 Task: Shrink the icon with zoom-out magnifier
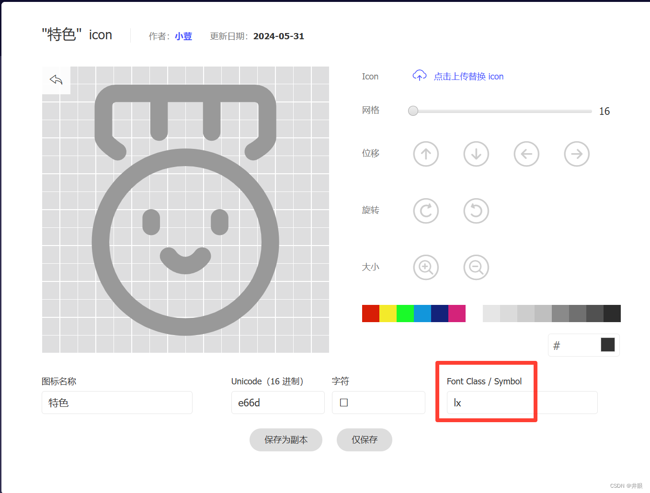pyautogui.click(x=476, y=267)
